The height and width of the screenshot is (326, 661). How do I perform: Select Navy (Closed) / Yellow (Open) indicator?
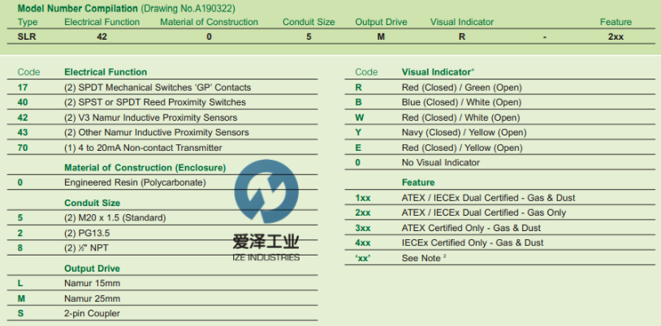click(x=464, y=133)
